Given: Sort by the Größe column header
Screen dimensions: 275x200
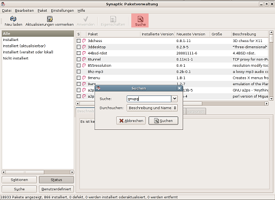Looking at the screenshot, I should click(x=220, y=34).
